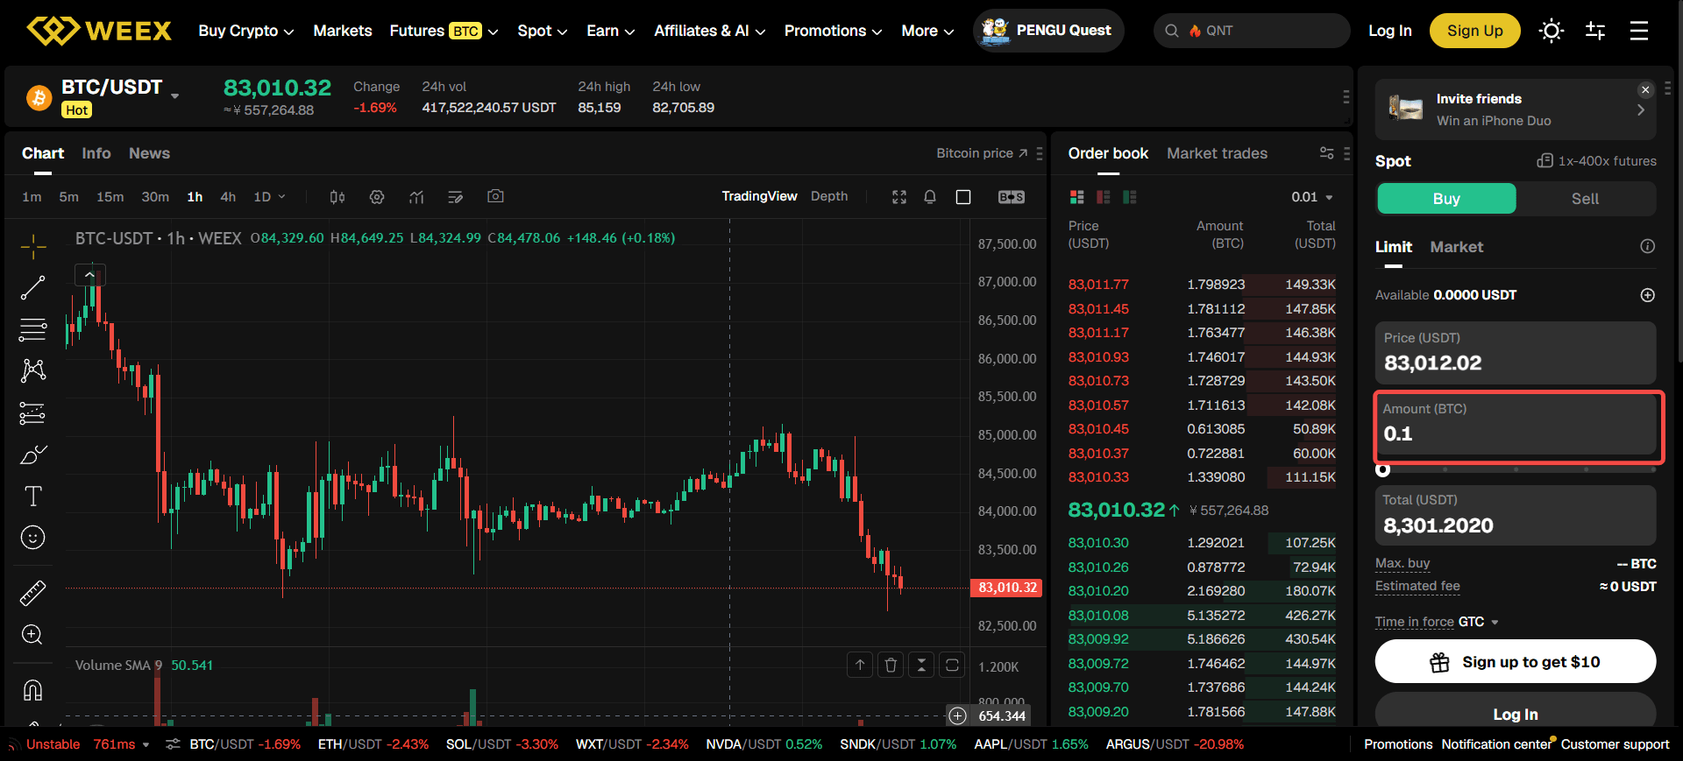Open the emoji sticker tool

tap(33, 537)
